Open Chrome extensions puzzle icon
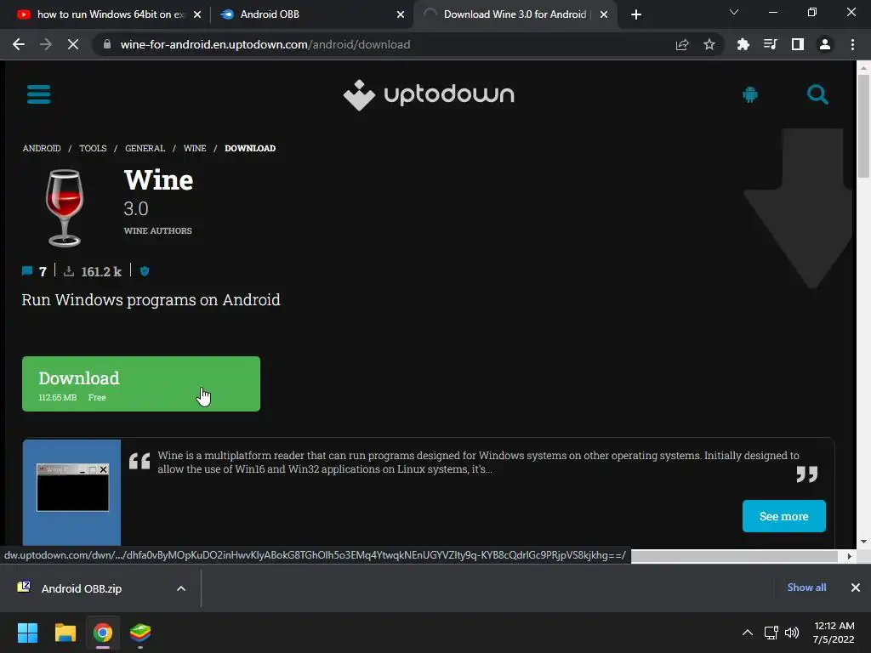This screenshot has width=871, height=653. coord(743,44)
